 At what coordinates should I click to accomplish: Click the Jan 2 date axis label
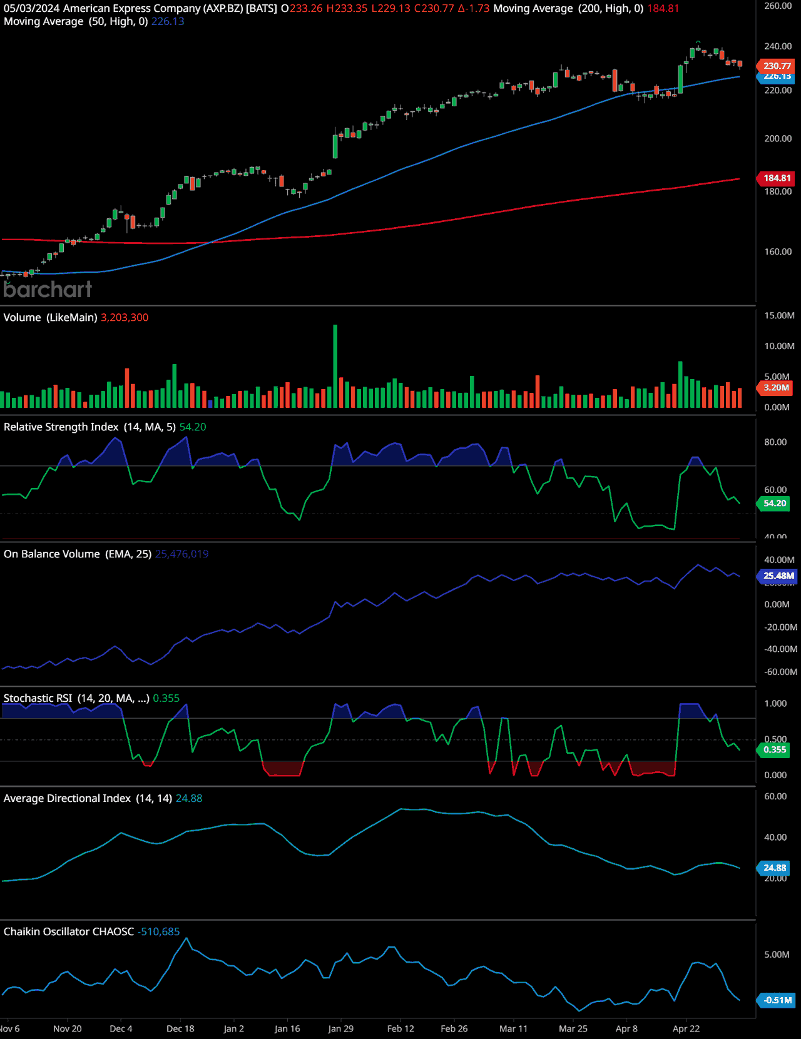tap(234, 1029)
